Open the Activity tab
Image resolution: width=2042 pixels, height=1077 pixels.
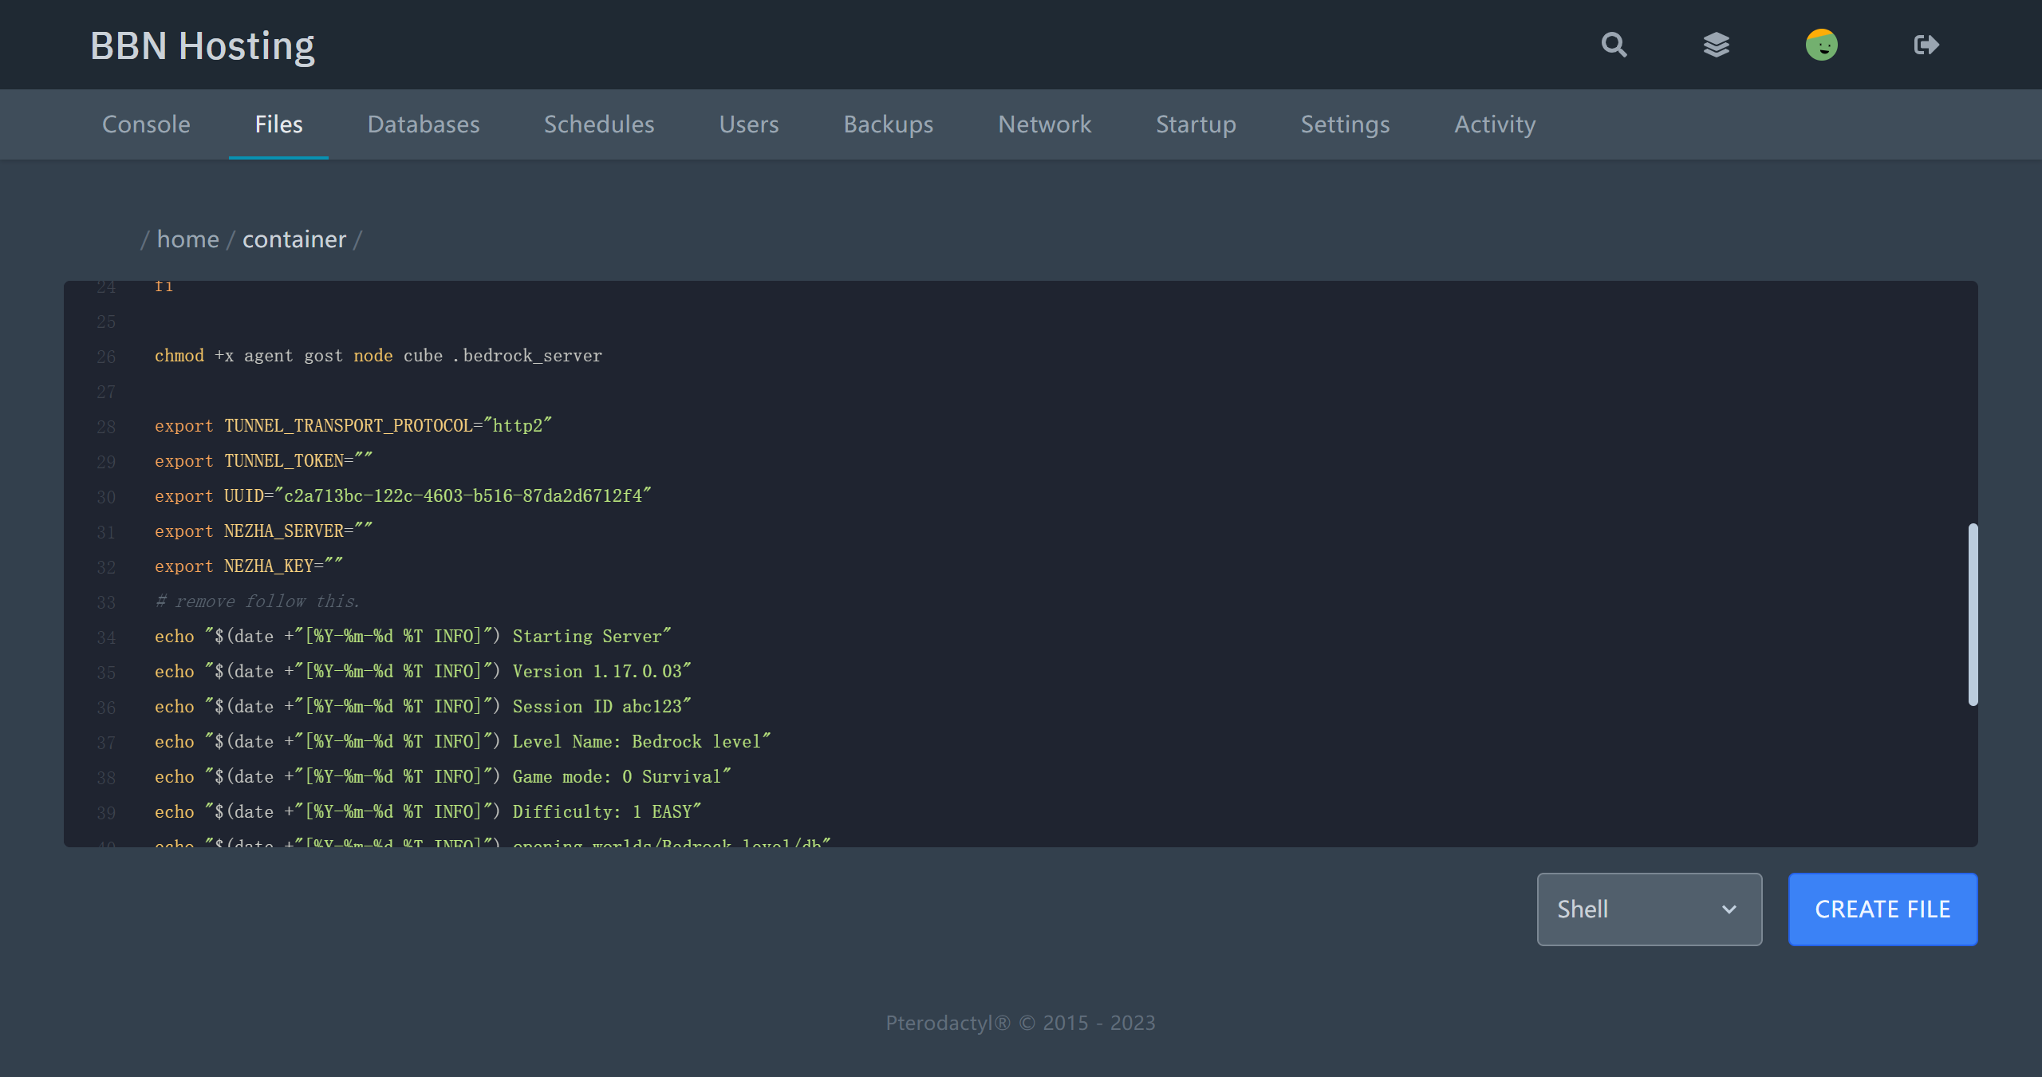1494,124
